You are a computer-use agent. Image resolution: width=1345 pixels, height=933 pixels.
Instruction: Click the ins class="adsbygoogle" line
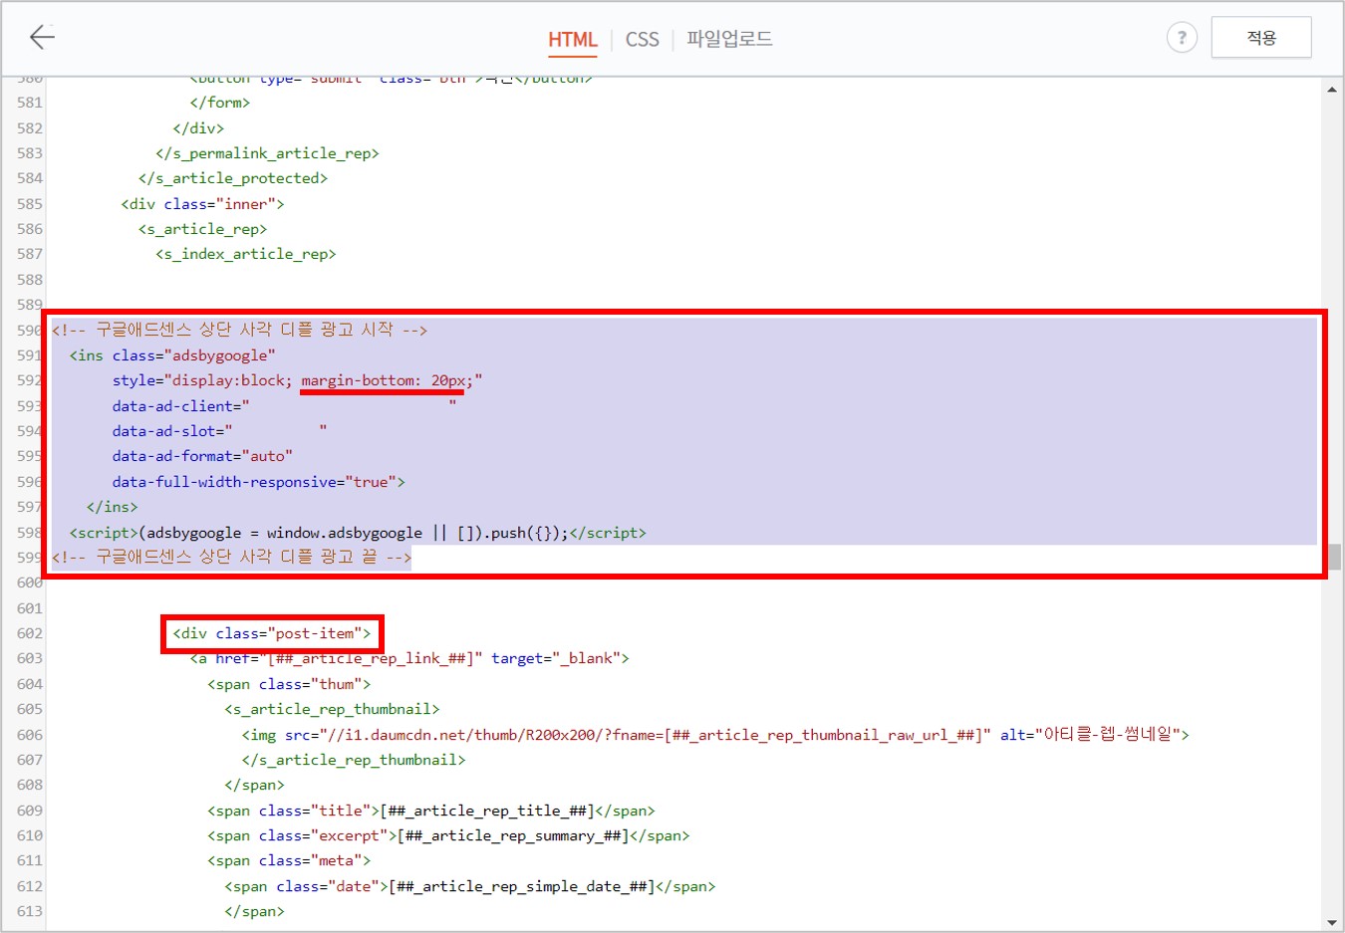click(172, 355)
